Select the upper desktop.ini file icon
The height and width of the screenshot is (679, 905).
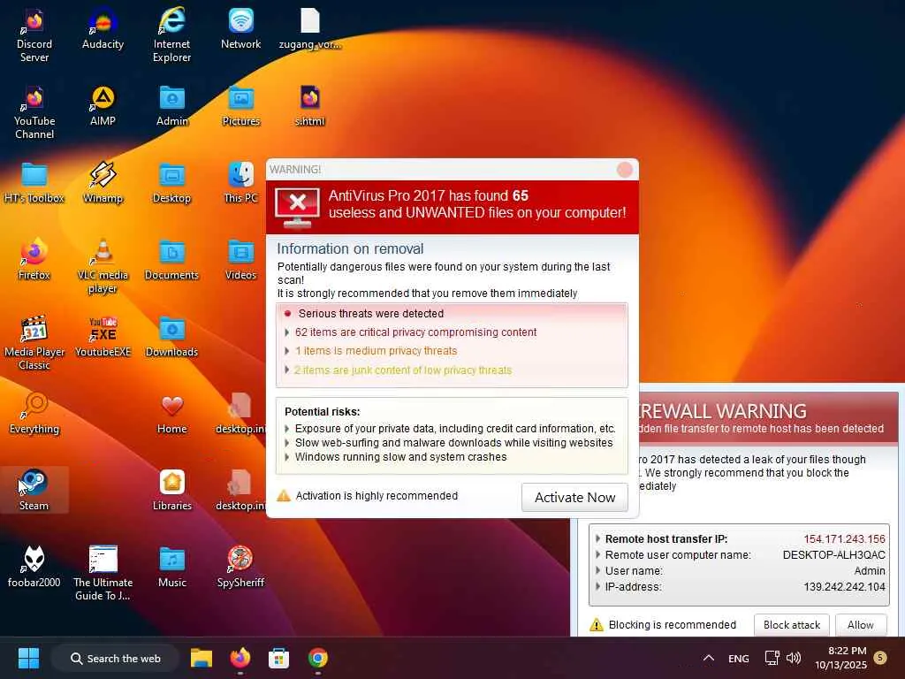pyautogui.click(x=240, y=414)
